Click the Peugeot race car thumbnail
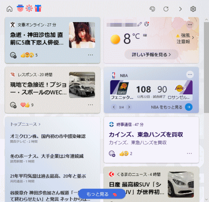The height and width of the screenshot is (202, 209). [x=82, y=85]
